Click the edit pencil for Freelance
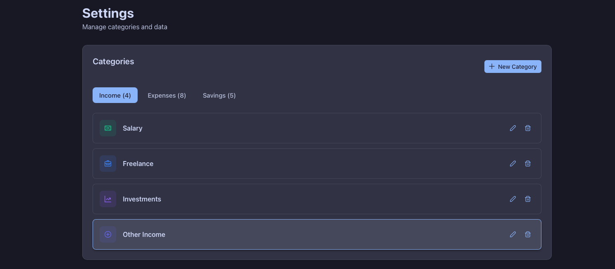This screenshot has height=269, width=615. pyautogui.click(x=513, y=164)
